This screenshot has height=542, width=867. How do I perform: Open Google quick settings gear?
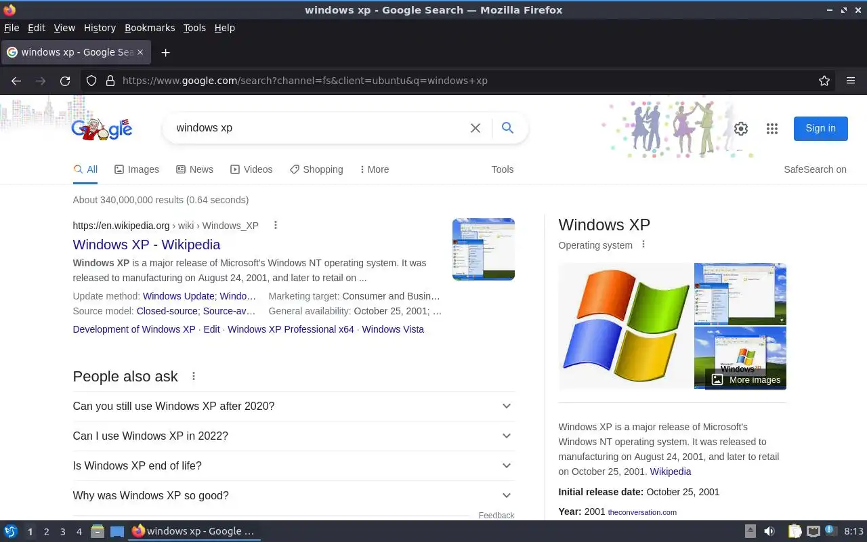point(741,129)
